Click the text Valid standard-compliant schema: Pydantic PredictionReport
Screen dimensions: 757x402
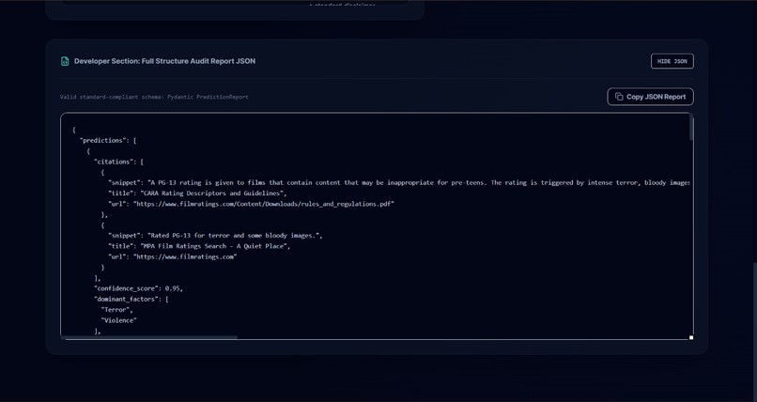point(154,97)
